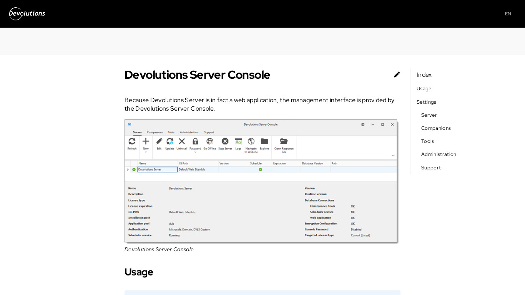Select the Server tab in the console ribbon
The height and width of the screenshot is (295, 525).
pyautogui.click(x=137, y=133)
